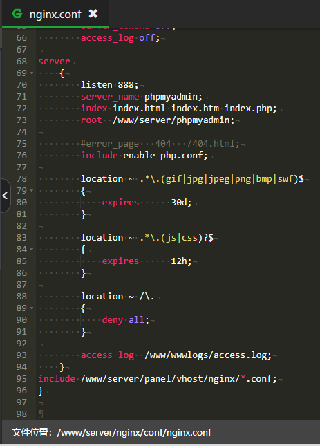Expand the collapsed left sidebar arrow

pos(5,196)
